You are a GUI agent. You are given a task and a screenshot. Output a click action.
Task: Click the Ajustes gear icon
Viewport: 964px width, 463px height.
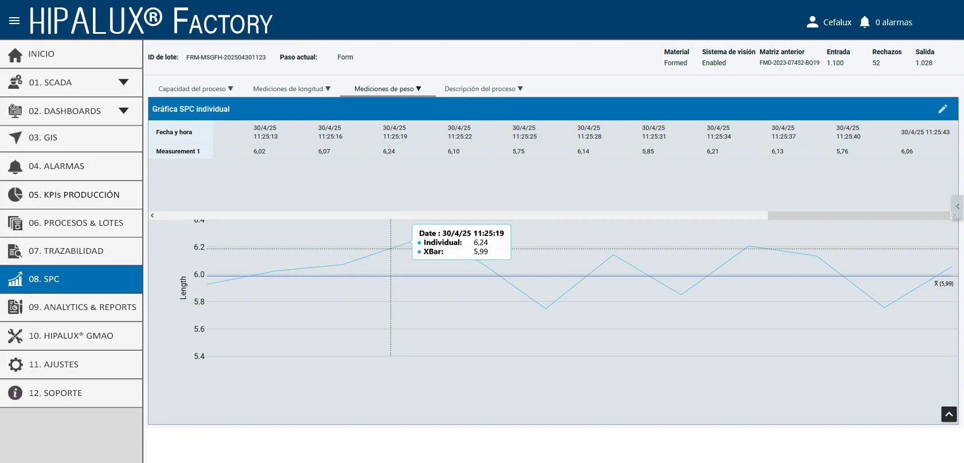[15, 364]
